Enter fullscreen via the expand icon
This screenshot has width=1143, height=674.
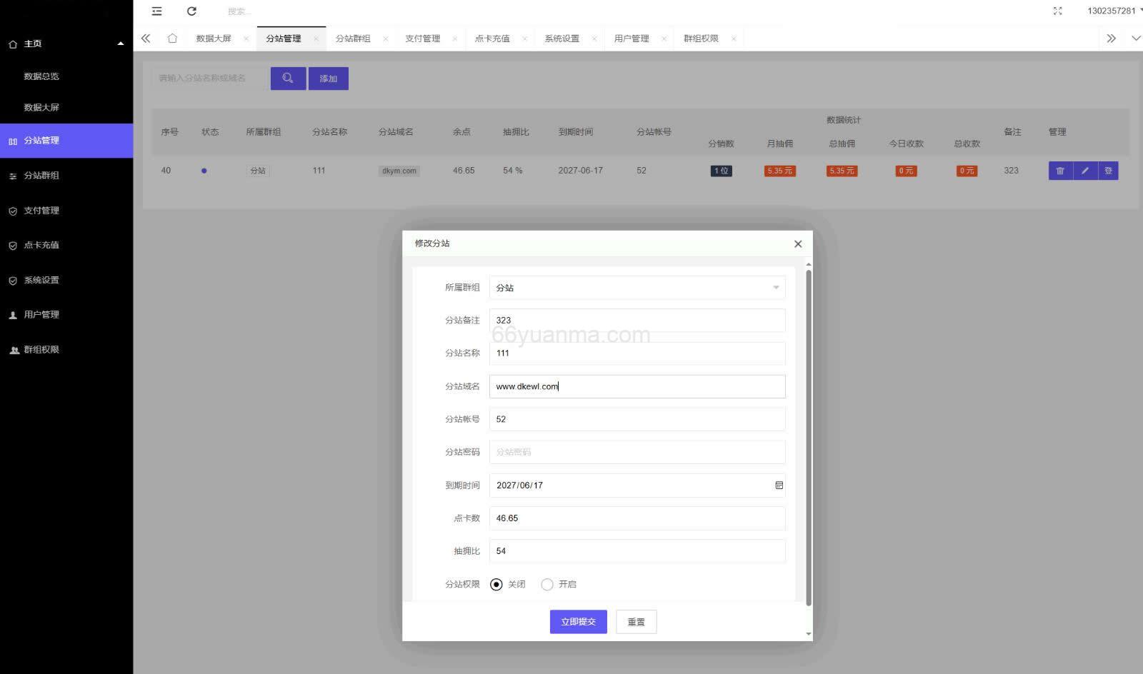(x=1057, y=11)
